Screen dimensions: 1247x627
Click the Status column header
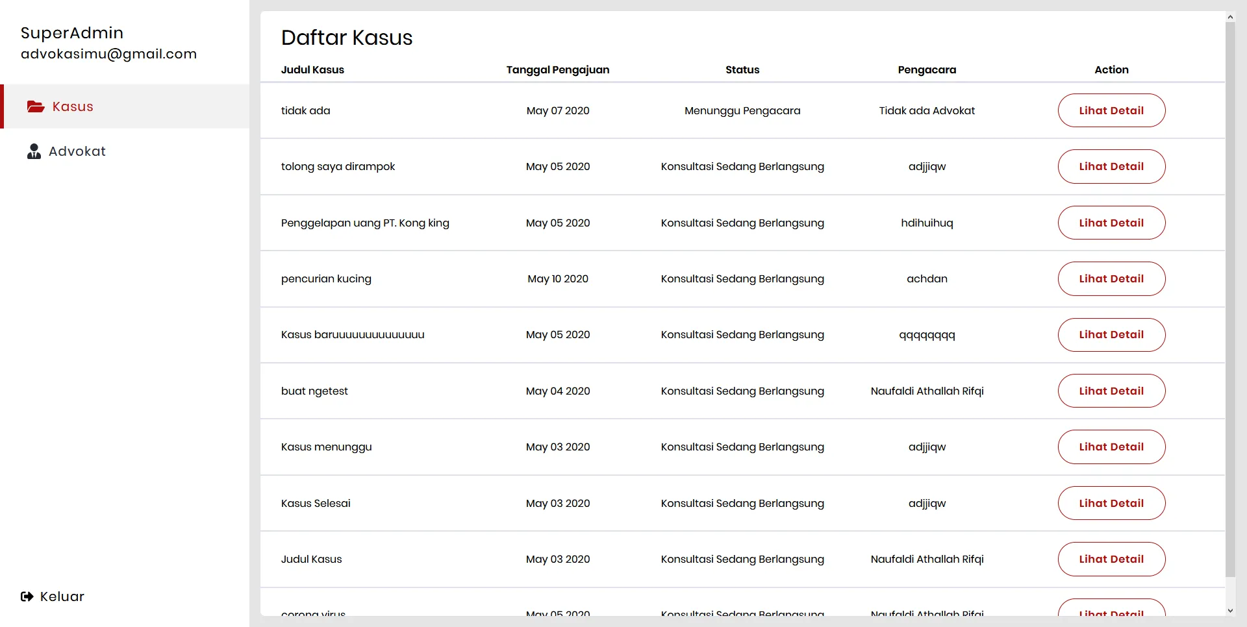click(742, 70)
